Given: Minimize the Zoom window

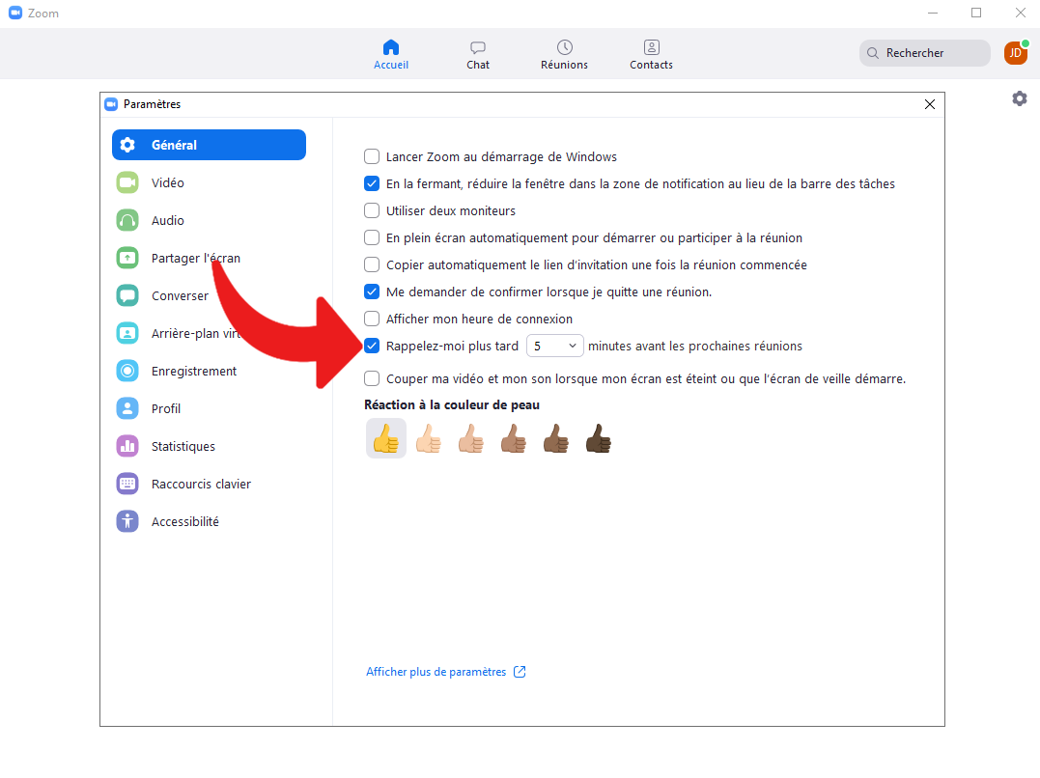Looking at the screenshot, I should click(933, 13).
